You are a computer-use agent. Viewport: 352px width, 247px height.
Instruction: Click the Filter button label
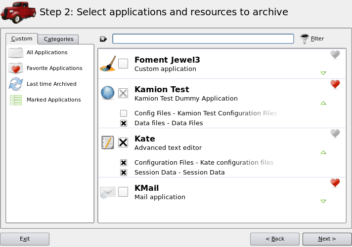pyautogui.click(x=317, y=39)
